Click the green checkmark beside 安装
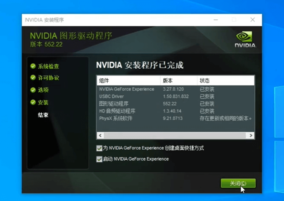 point(33,102)
